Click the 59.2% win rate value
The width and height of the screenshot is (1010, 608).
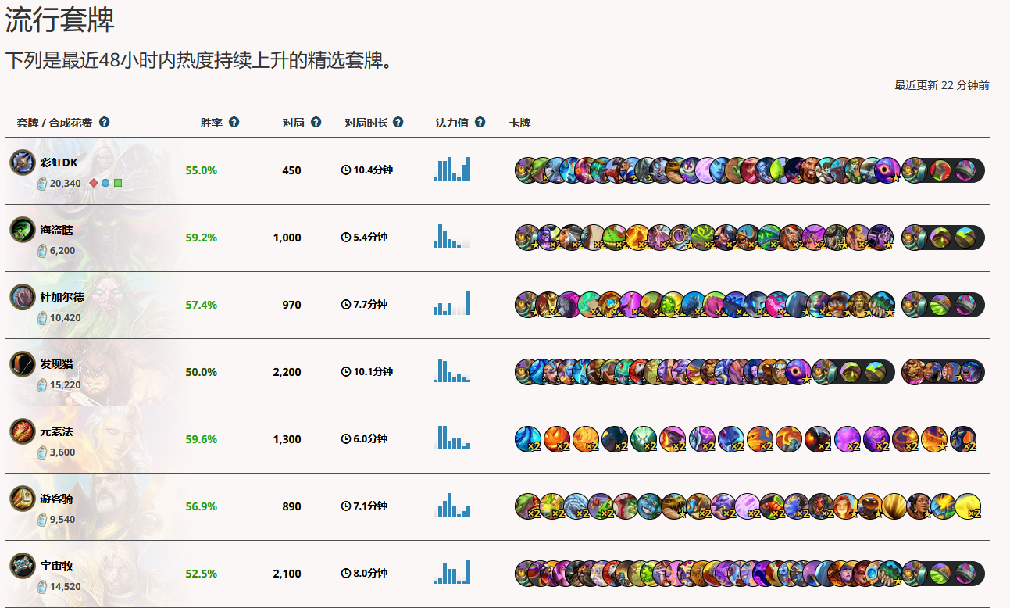click(201, 238)
